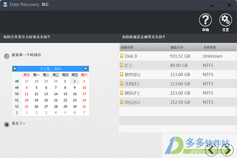Viewport: 237px width, 158px height.
Task: Select the (C:) partition name
Action: (128, 66)
